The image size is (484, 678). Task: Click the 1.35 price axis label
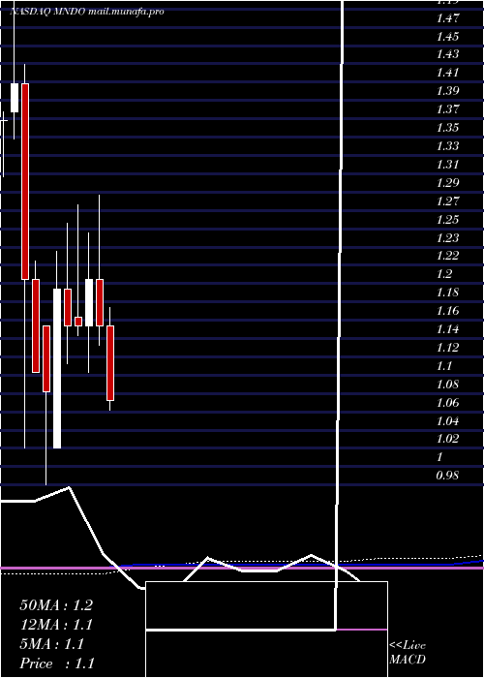(x=447, y=128)
